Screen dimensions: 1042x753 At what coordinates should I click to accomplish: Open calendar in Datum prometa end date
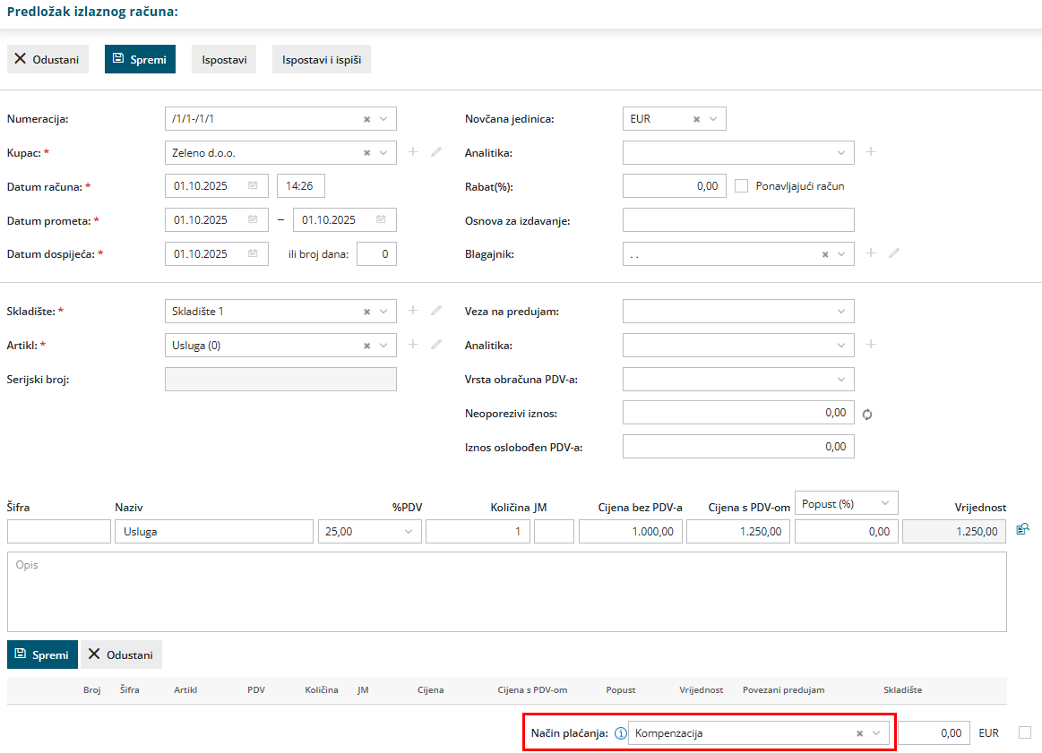coord(381,219)
